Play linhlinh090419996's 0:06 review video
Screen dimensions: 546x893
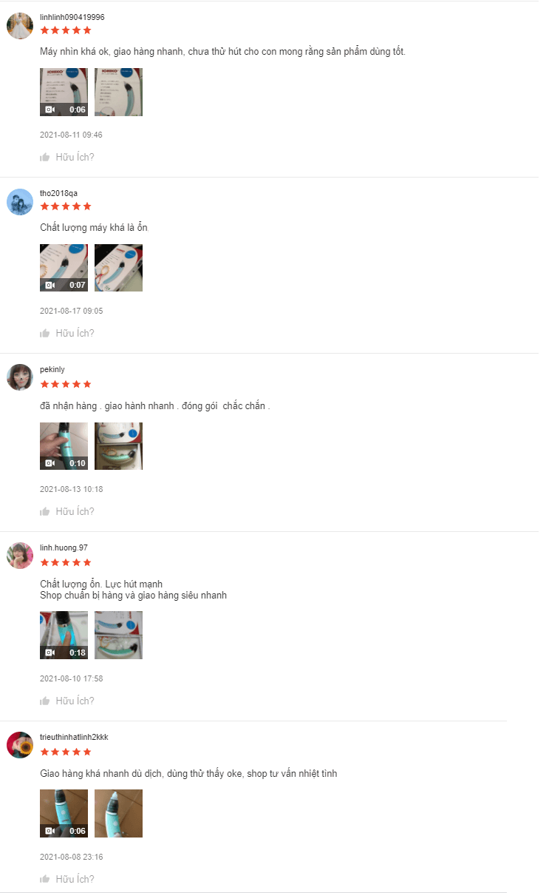[64, 92]
